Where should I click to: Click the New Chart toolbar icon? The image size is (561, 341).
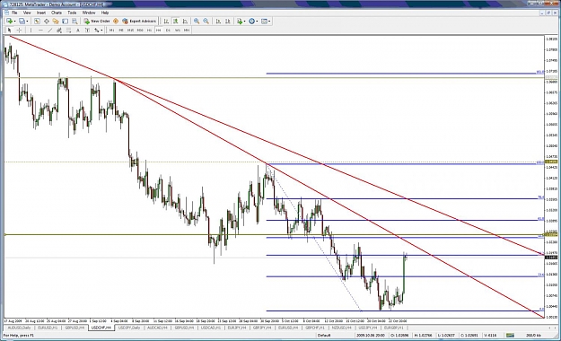9,22
